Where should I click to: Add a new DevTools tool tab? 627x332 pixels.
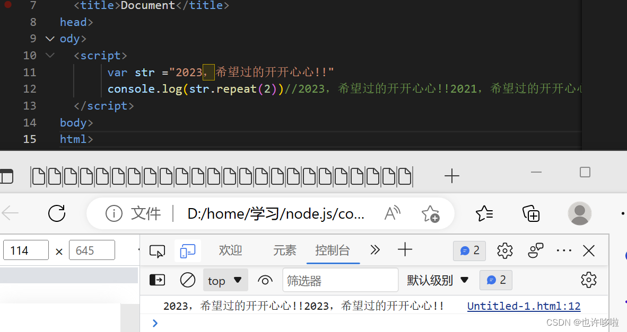405,250
